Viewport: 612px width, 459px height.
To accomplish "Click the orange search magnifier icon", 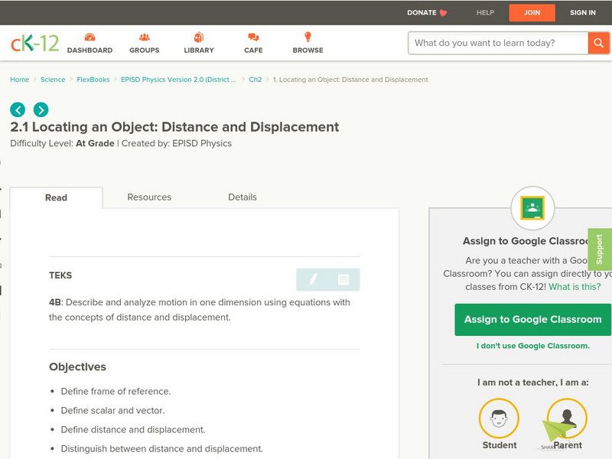I will pos(598,43).
